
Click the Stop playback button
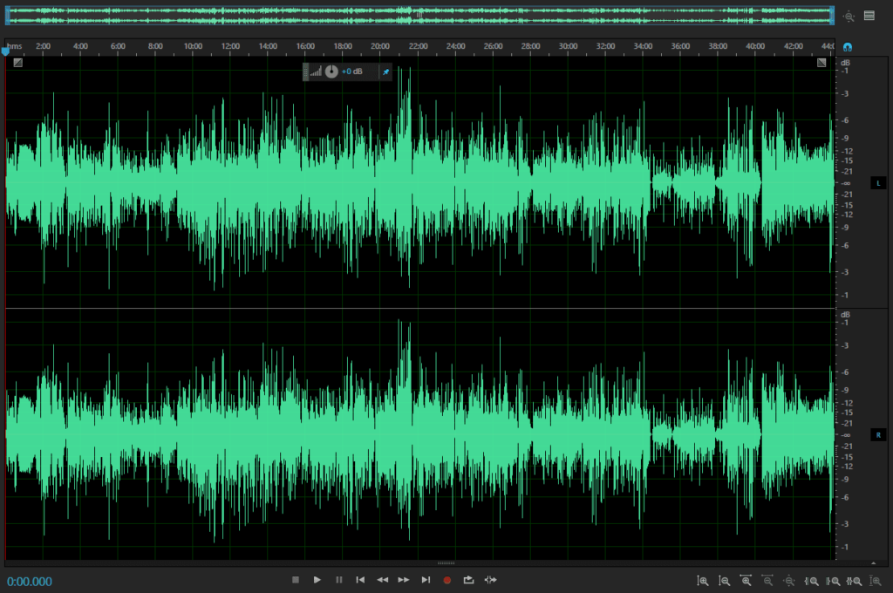tap(296, 580)
